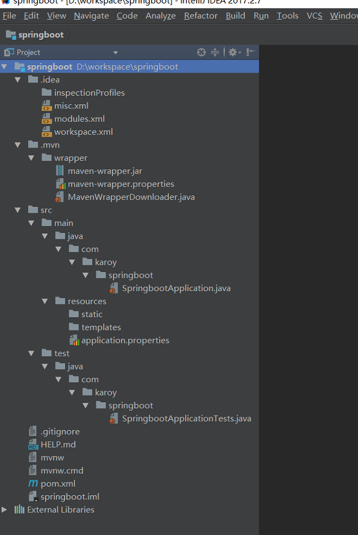Click the mvnw.cmd file icon
The width and height of the screenshot is (358, 535).
coord(32,470)
